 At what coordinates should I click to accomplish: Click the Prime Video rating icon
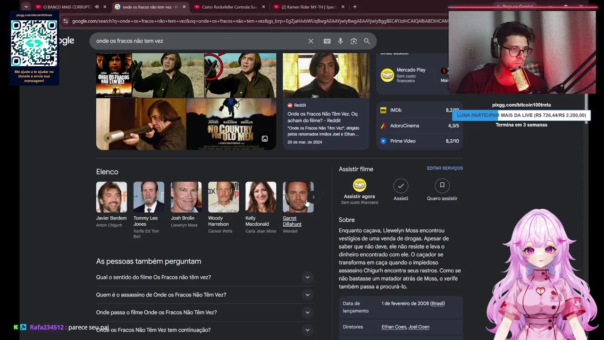[383, 141]
